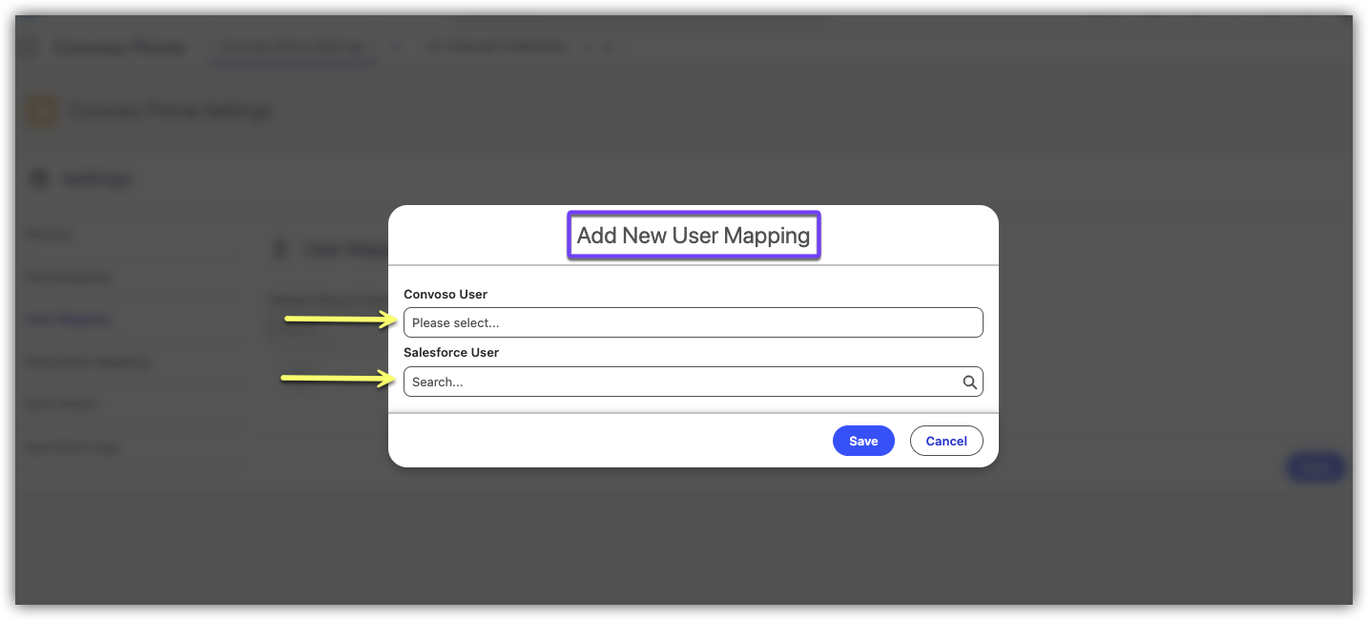Save the new user mapping
Viewport: 1368px width, 620px height.
pos(862,441)
